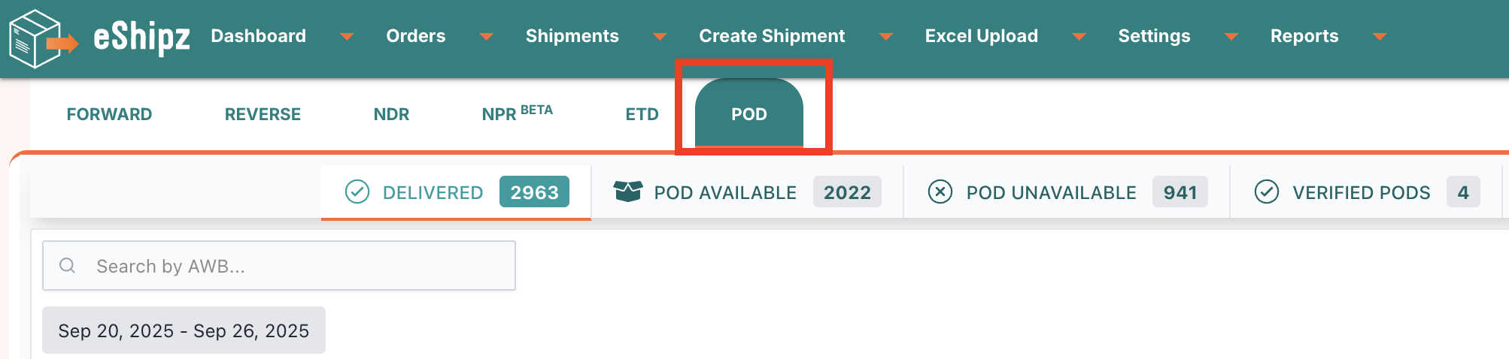This screenshot has height=359, width=1509.
Task: Select the NDR tab
Action: pyautogui.click(x=391, y=114)
